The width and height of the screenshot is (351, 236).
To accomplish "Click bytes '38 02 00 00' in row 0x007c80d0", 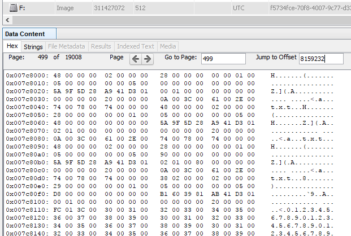I will (181, 178).
